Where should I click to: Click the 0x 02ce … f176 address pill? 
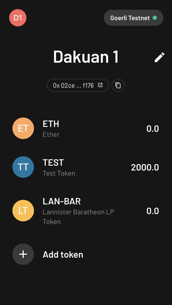pyautogui.click(x=73, y=86)
